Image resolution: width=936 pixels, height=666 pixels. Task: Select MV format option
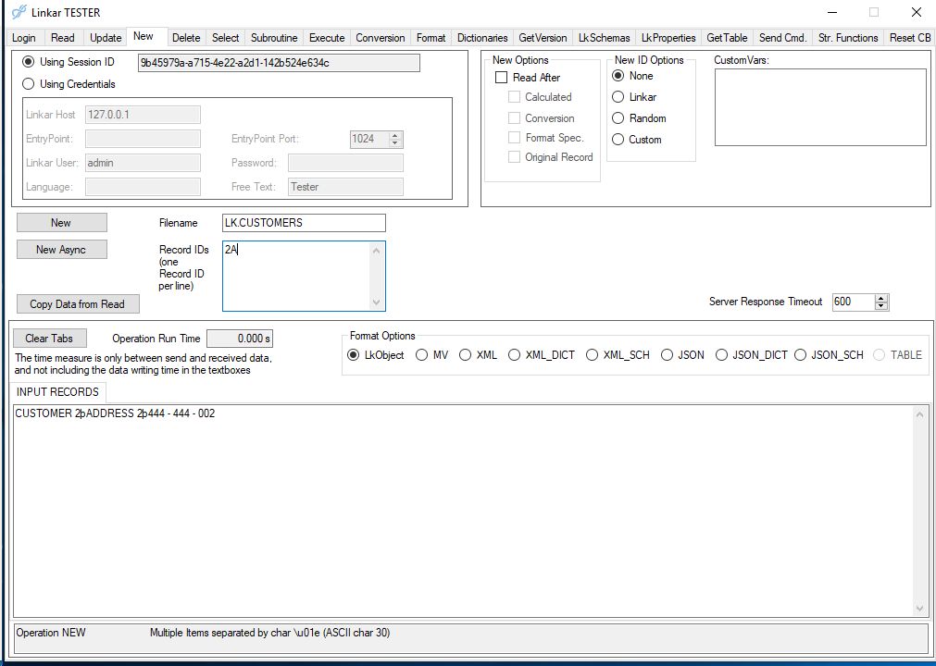pyautogui.click(x=431, y=355)
